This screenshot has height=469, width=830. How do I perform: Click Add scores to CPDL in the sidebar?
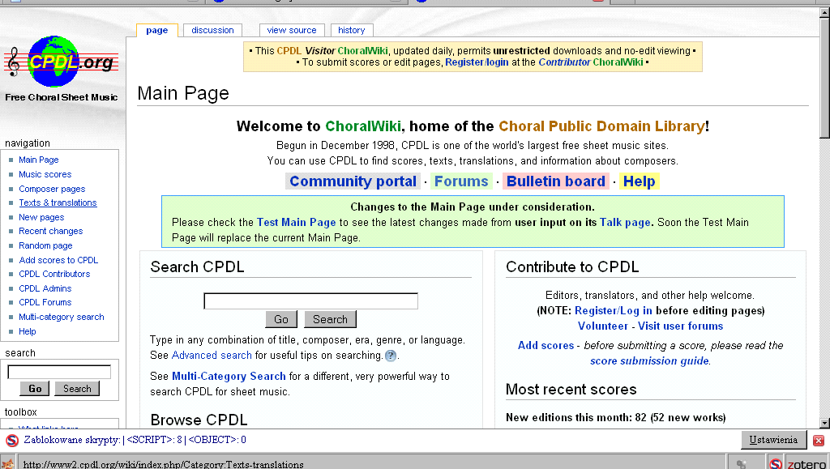pos(58,260)
